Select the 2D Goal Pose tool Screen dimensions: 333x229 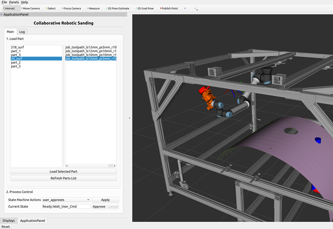[145, 9]
